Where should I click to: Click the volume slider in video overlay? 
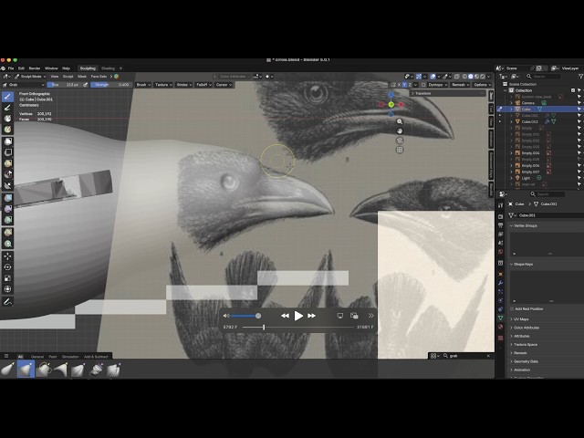245,316
